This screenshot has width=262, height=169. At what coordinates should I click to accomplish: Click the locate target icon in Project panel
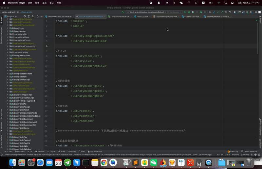point(25,16)
